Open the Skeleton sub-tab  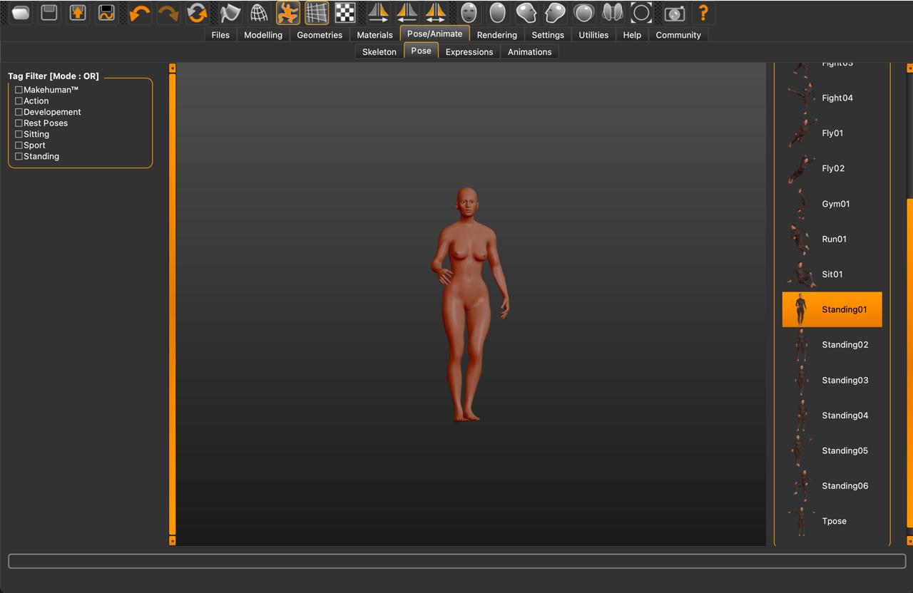(379, 52)
